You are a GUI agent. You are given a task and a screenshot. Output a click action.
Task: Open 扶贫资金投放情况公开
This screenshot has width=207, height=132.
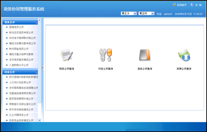pos(21,120)
